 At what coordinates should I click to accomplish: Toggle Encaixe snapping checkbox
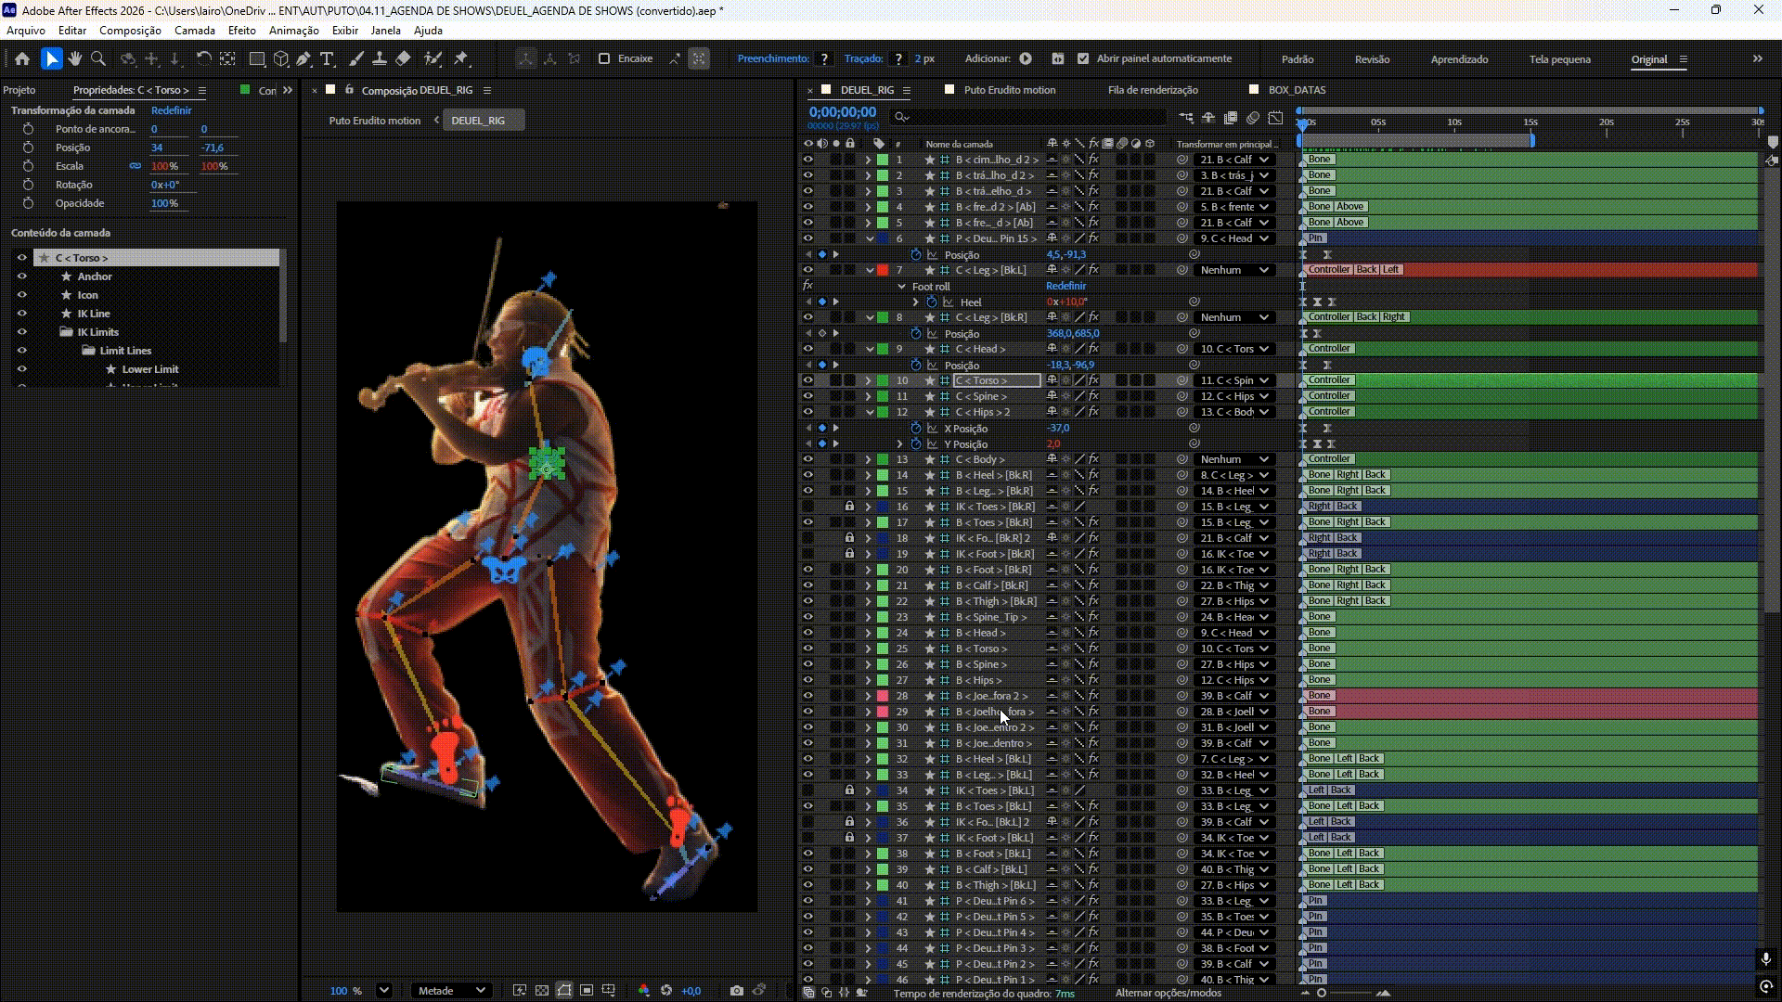point(604,58)
